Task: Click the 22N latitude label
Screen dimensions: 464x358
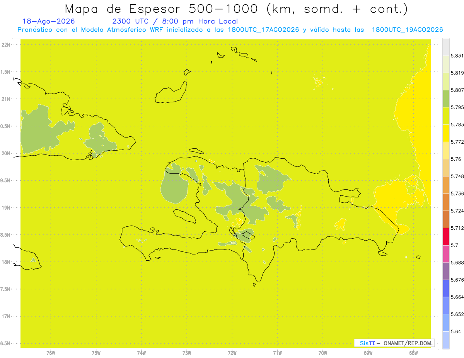Action: tap(5, 45)
